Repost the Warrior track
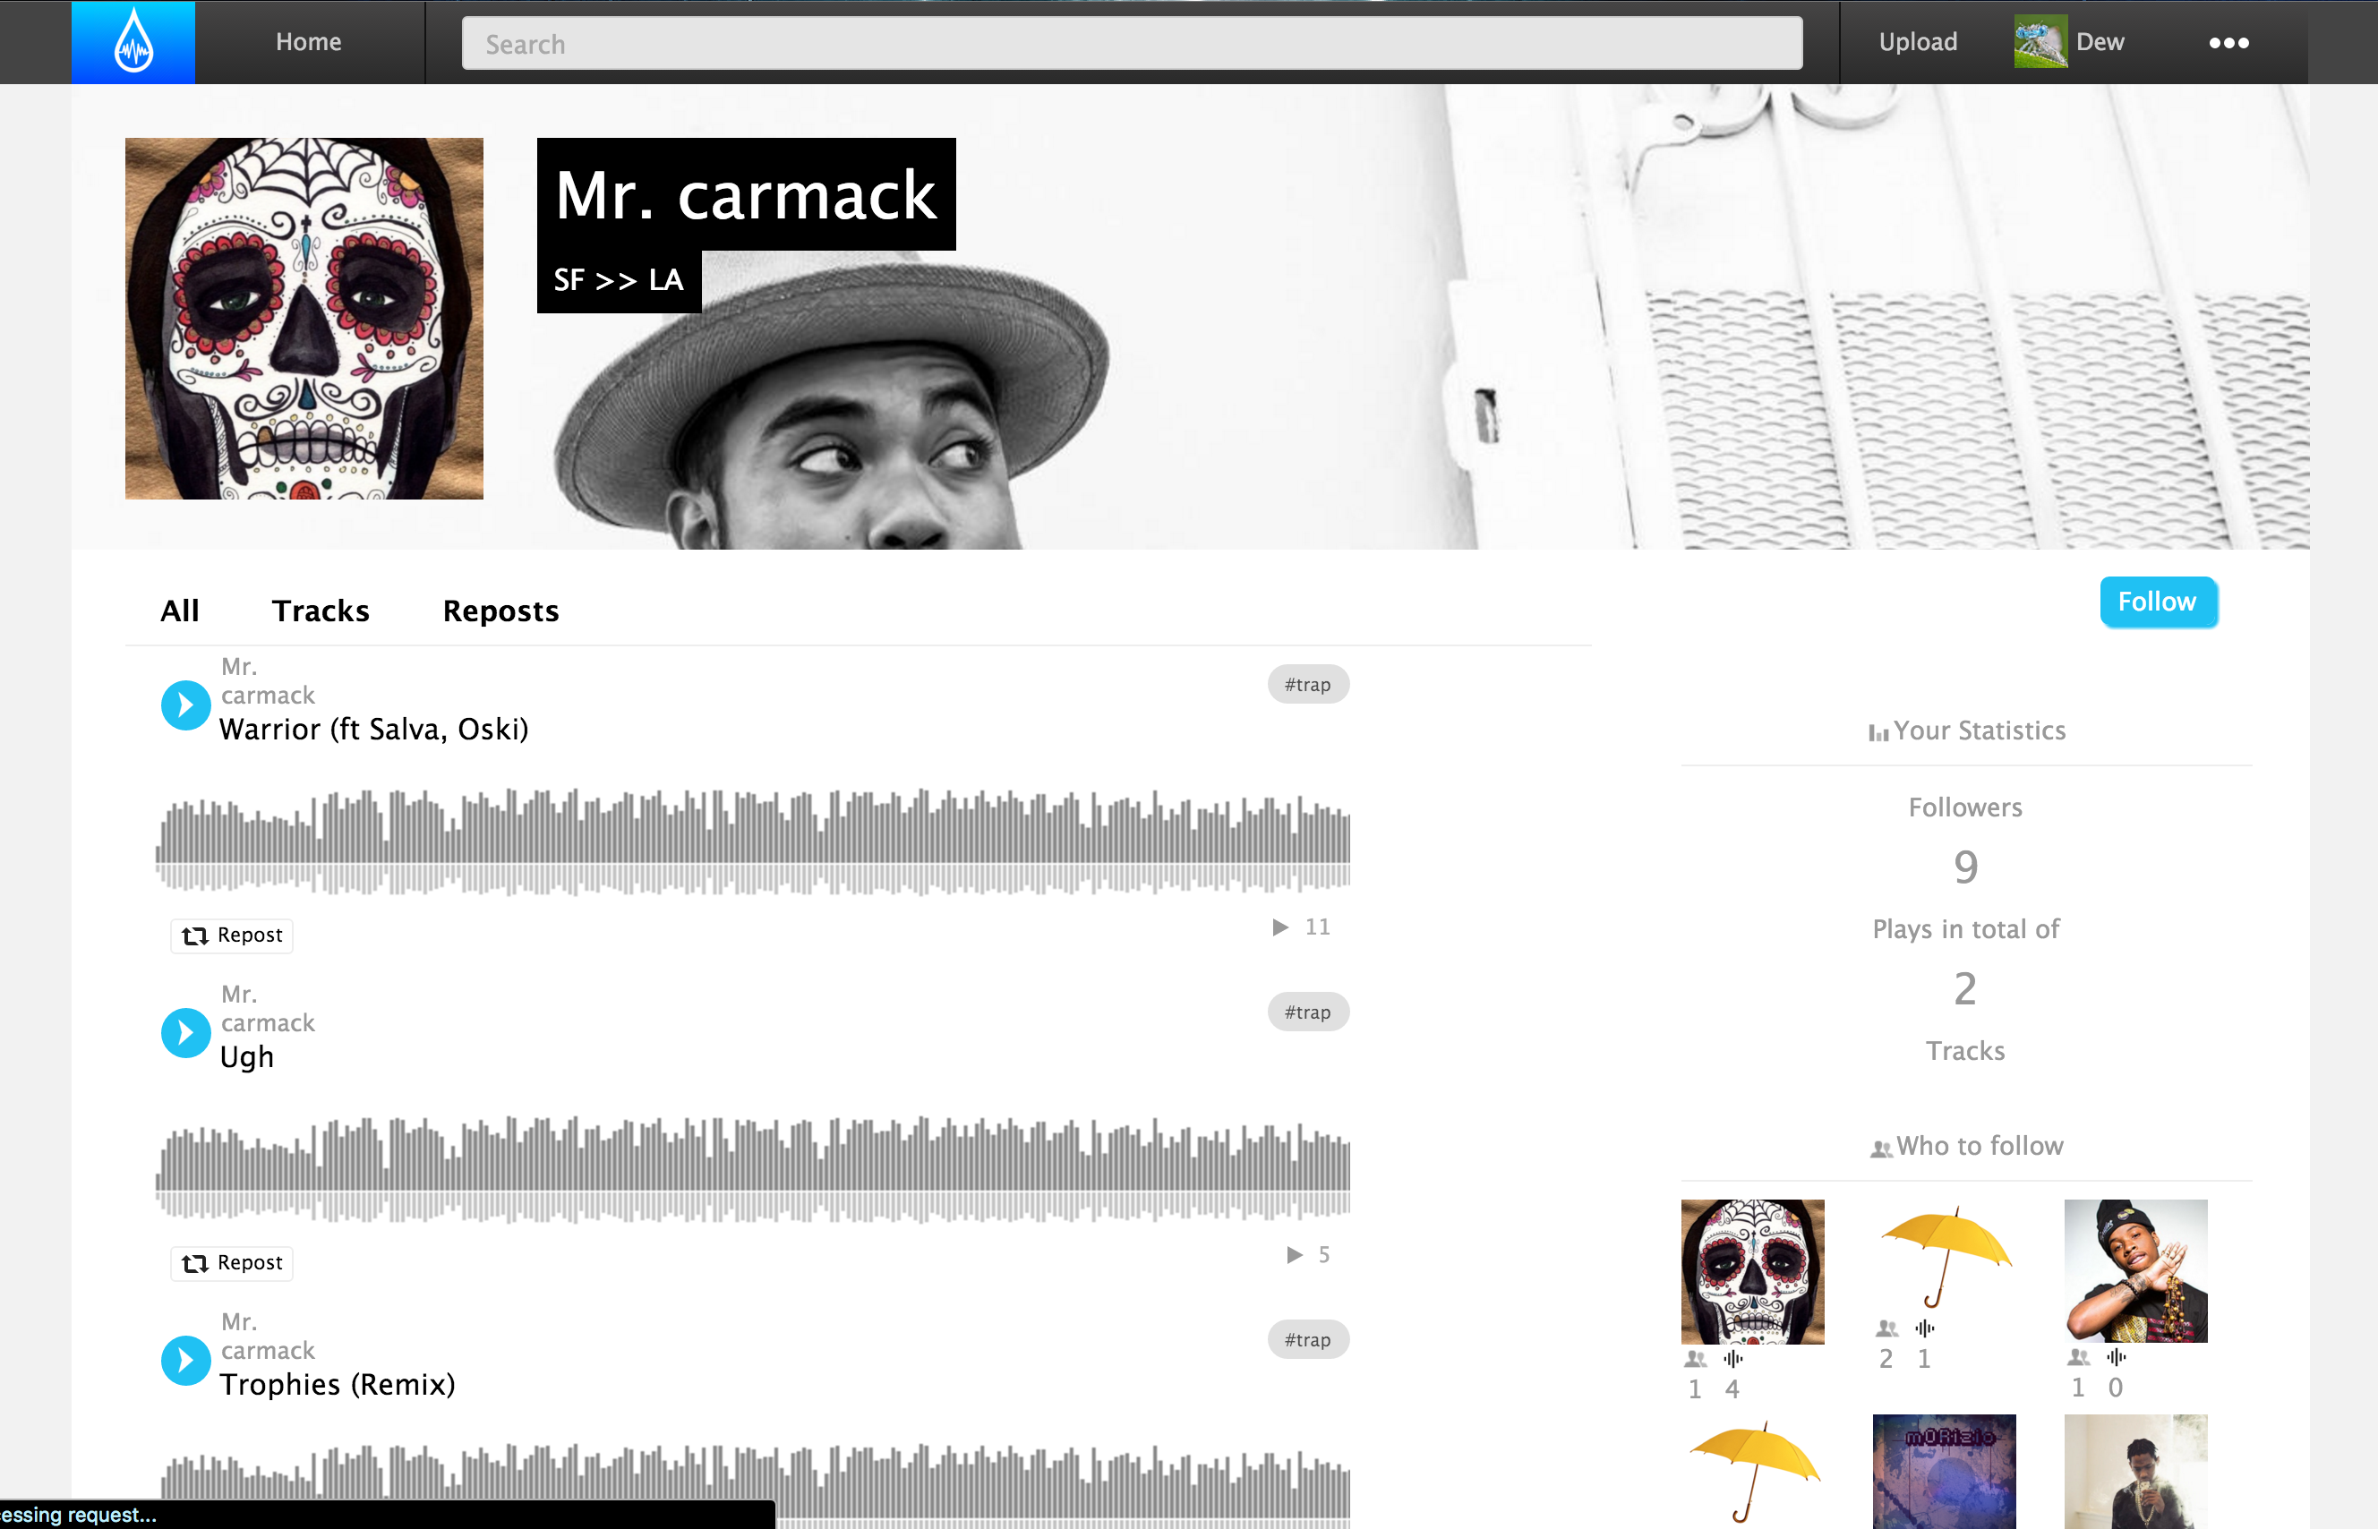 [x=231, y=935]
